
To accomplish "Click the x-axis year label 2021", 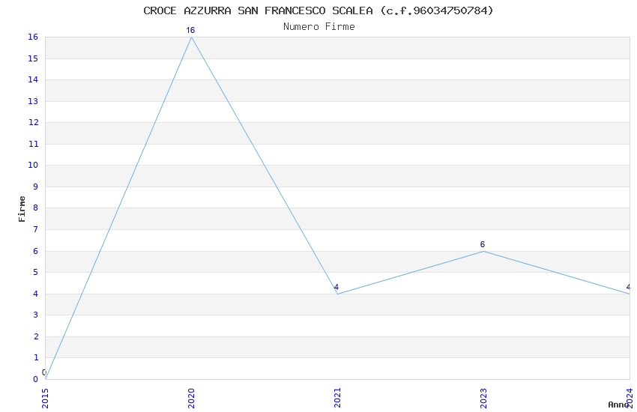I will click(337, 399).
